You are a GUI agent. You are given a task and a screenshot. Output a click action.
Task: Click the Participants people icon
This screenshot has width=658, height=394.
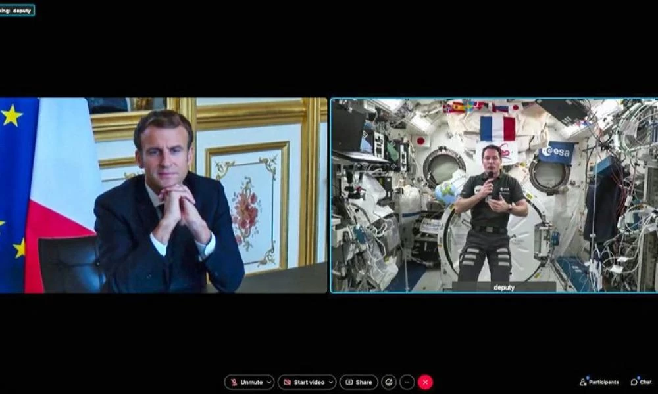click(583, 382)
